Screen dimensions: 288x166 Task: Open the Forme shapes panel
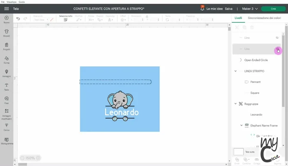[7, 60]
